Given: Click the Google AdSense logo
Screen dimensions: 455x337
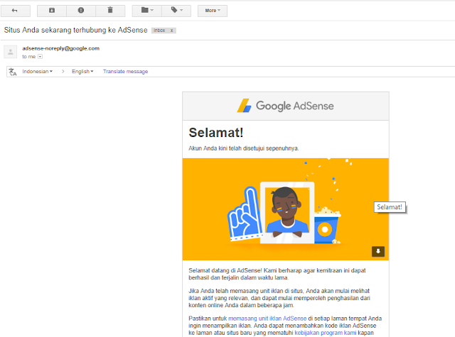Looking at the screenshot, I should (285, 106).
